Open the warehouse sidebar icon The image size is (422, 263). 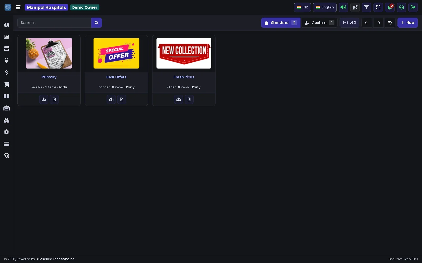point(7,108)
